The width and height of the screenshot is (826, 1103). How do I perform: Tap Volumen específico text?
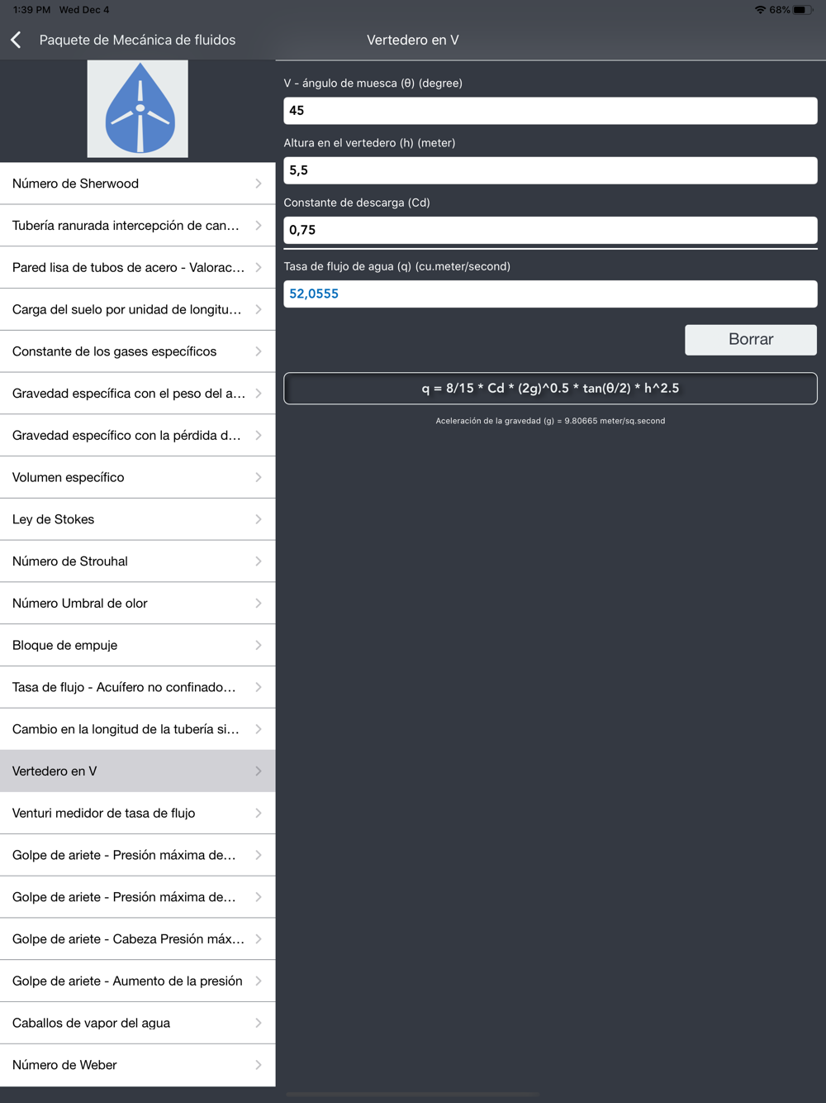point(69,478)
